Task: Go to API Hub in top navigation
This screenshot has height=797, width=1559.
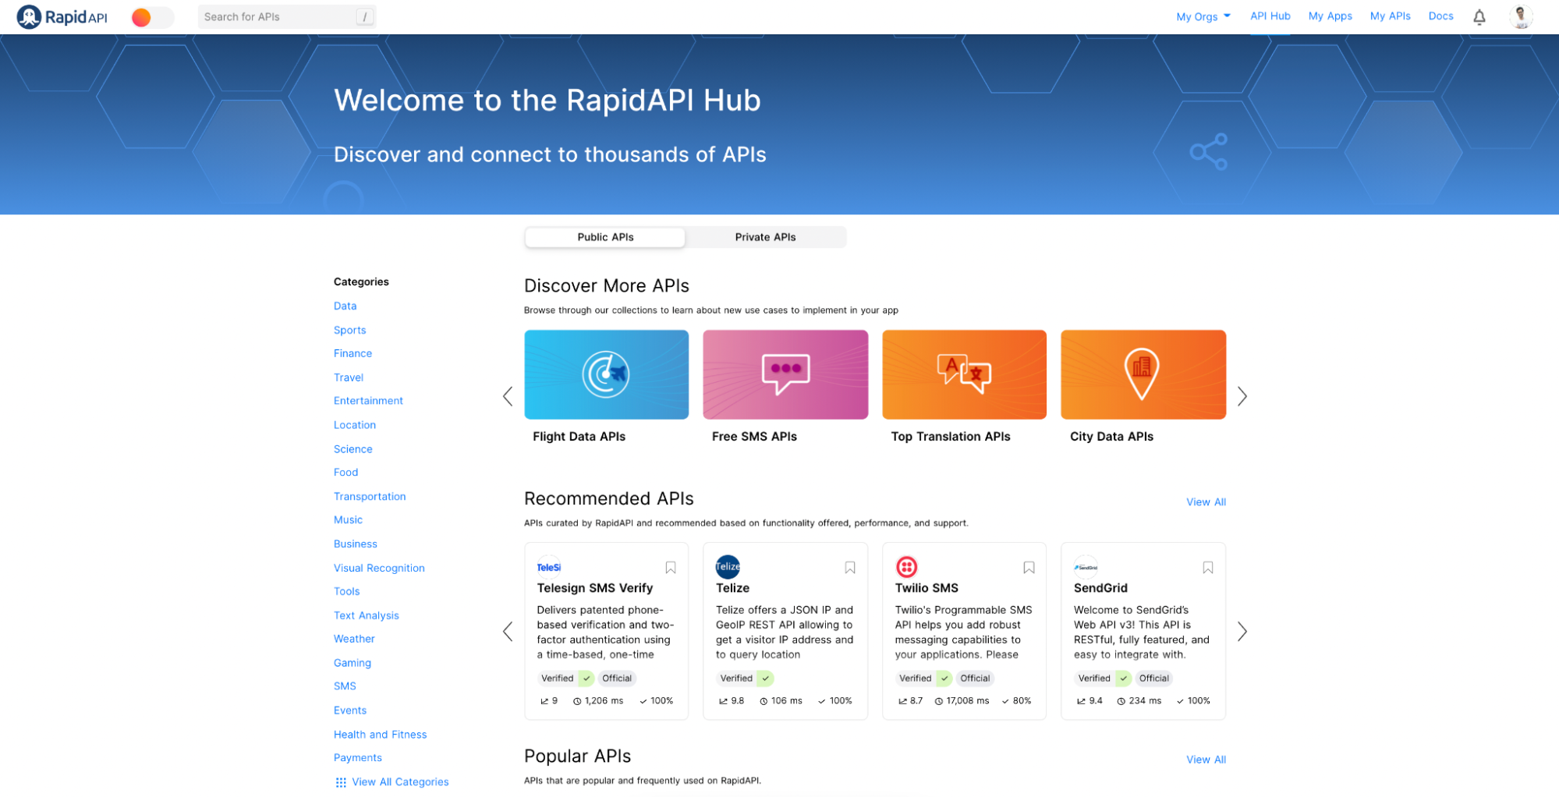Action: click(x=1270, y=16)
